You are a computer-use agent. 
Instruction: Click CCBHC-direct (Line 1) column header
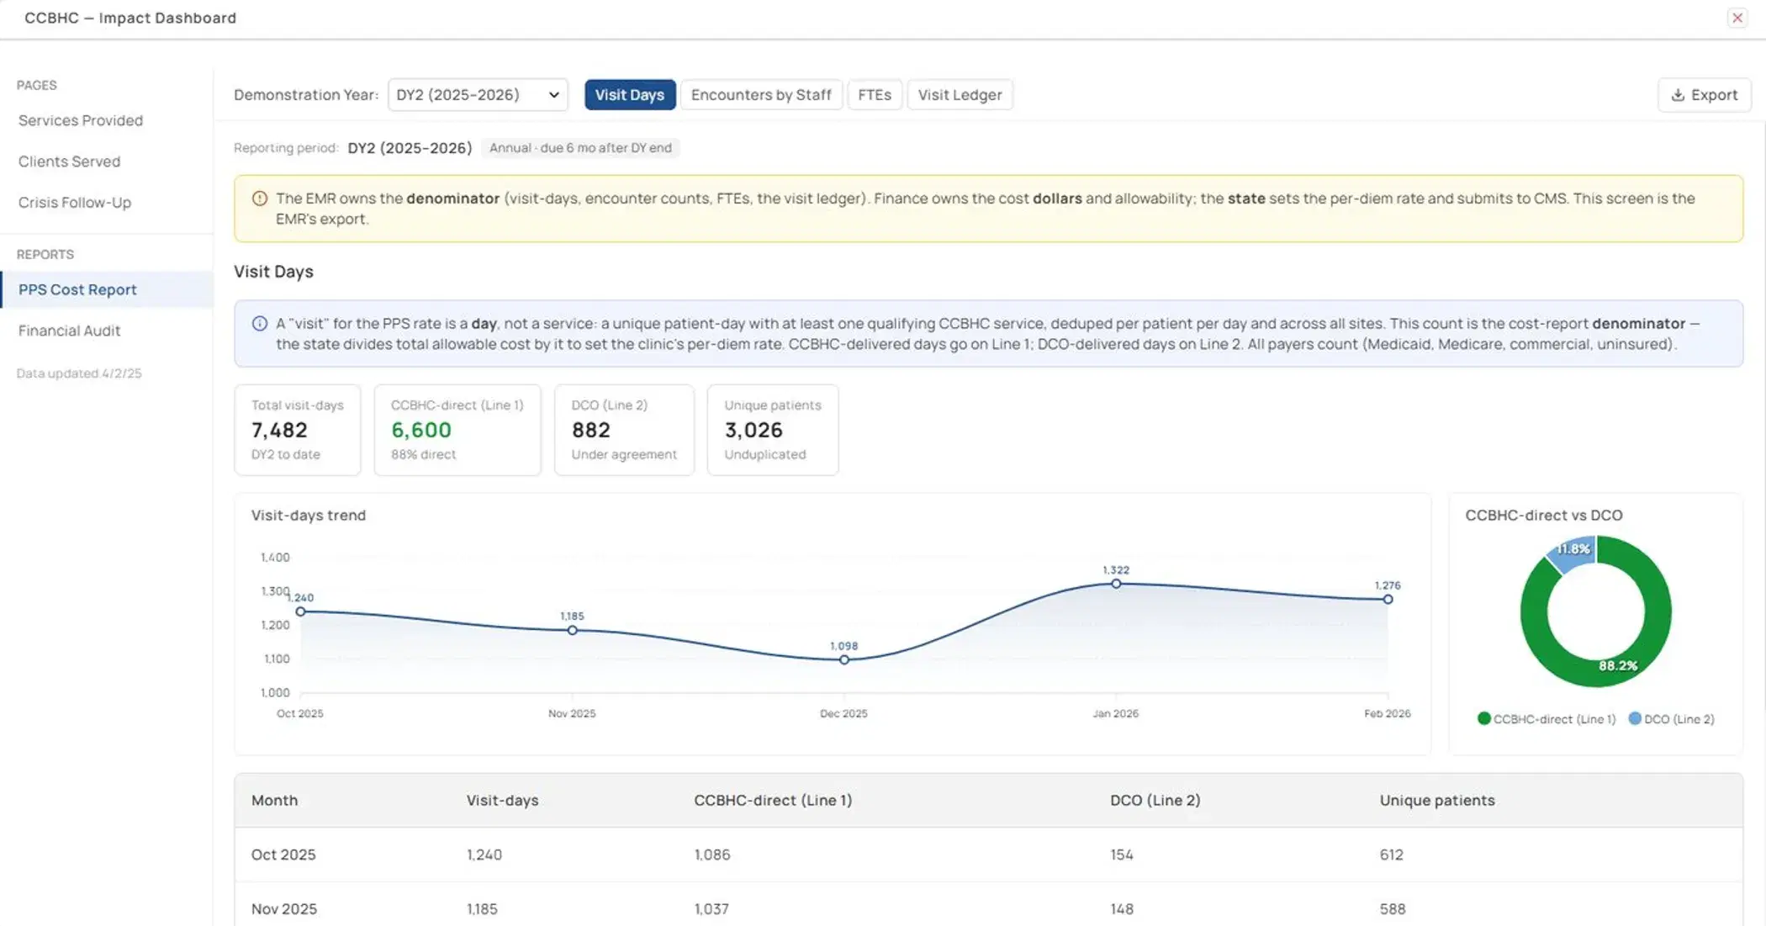point(773,800)
